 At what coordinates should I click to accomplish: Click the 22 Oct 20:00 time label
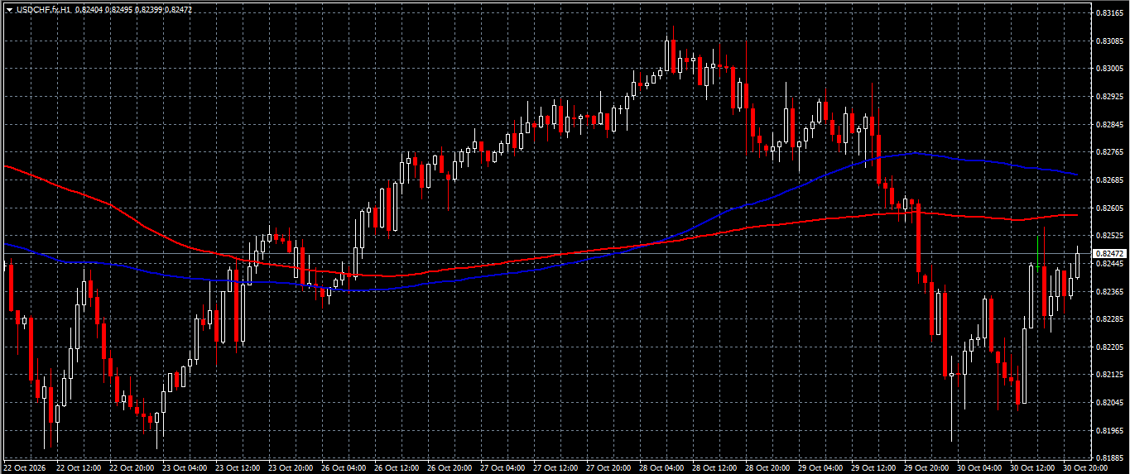click(x=132, y=468)
